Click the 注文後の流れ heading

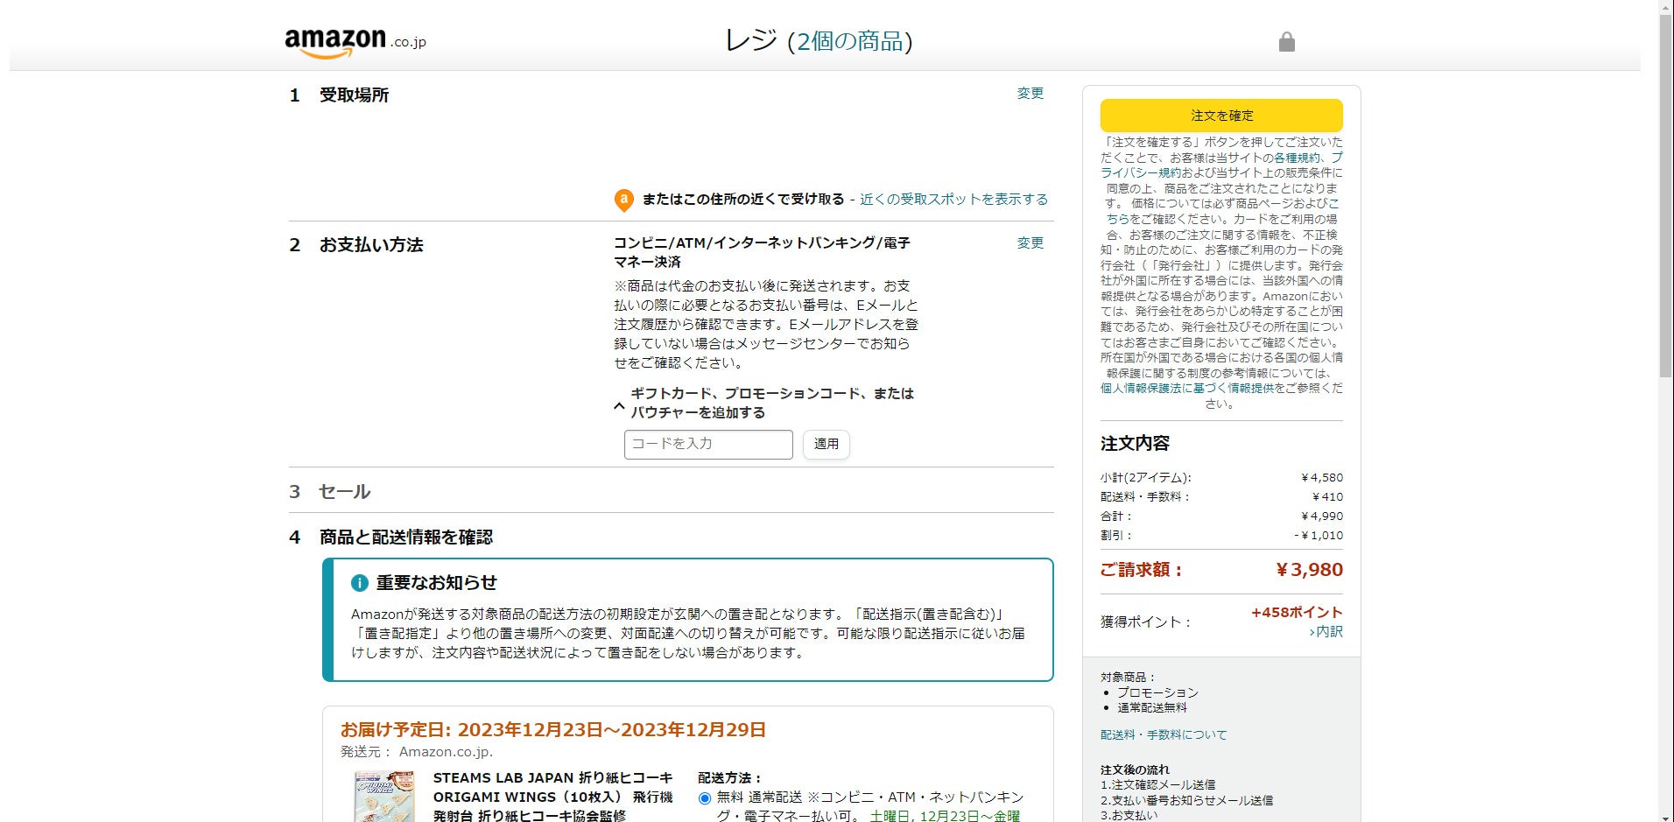pyautogui.click(x=1135, y=770)
